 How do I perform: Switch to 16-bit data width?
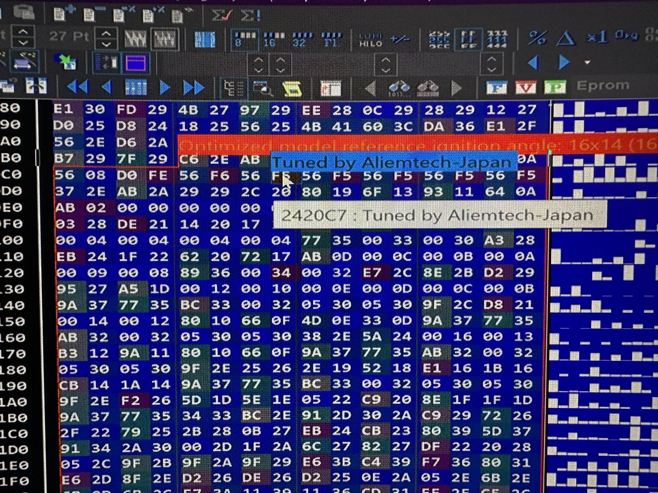[x=273, y=39]
